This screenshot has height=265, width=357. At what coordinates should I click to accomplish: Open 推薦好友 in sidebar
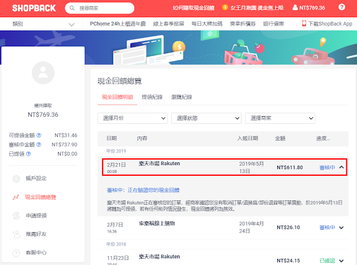pyautogui.click(x=36, y=234)
